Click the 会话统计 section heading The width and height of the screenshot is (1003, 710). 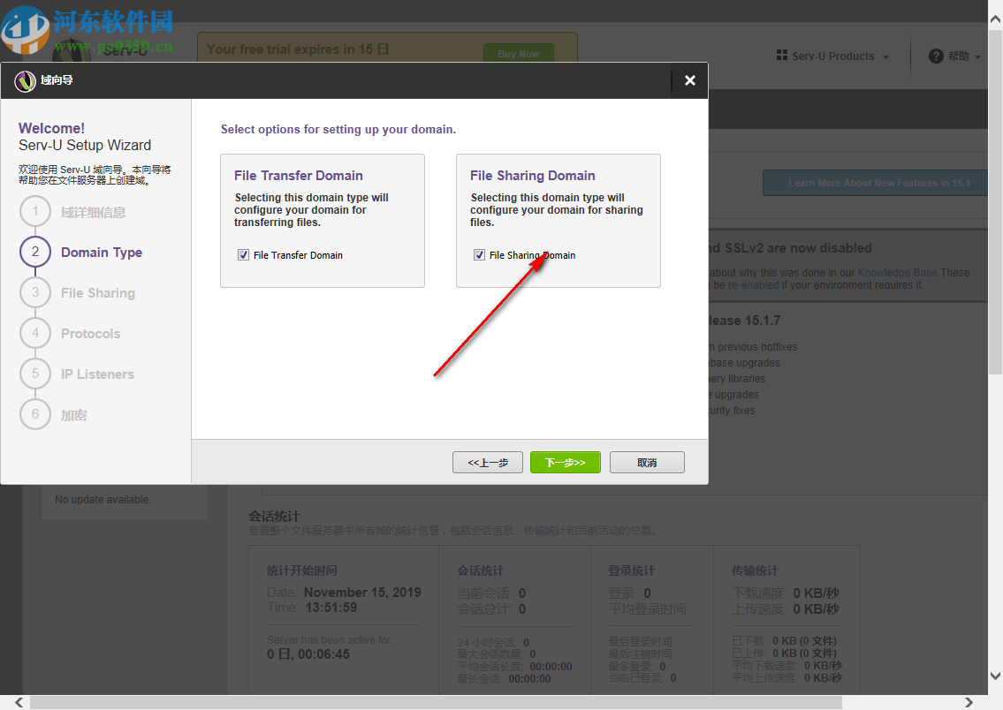(x=275, y=516)
